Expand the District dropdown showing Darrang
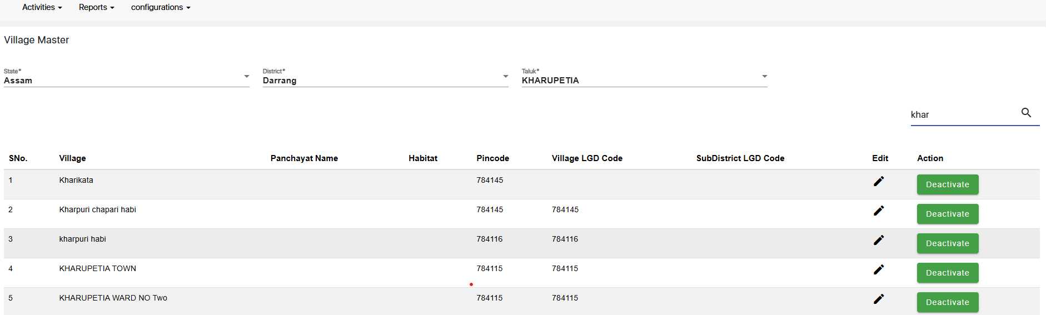 386,77
